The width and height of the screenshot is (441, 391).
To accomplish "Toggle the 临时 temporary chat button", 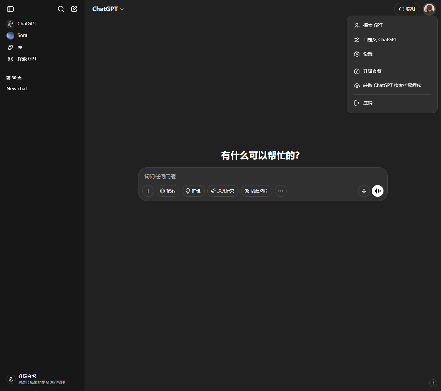I will click(x=407, y=9).
